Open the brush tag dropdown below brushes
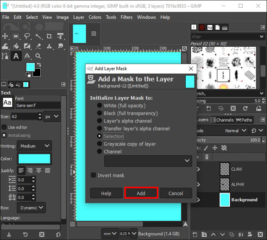 pyautogui.click(x=262, y=93)
